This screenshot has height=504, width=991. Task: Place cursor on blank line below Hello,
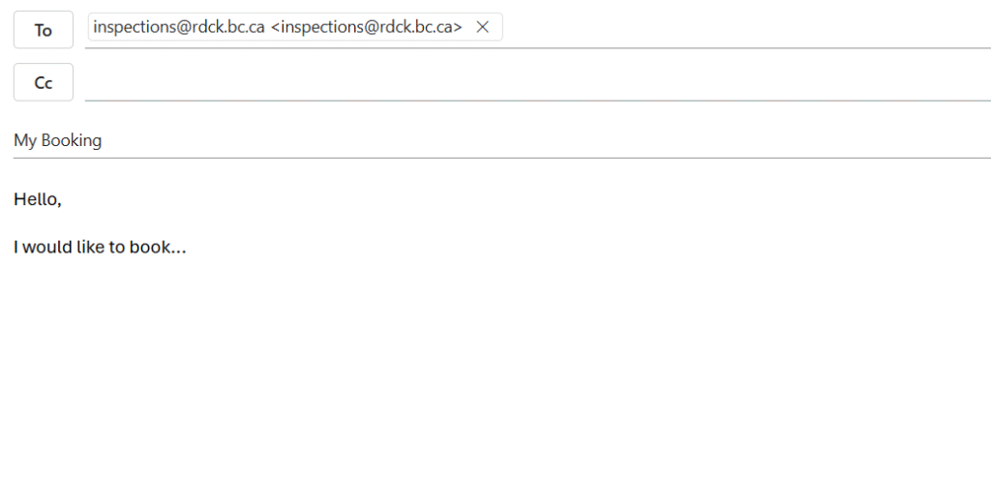coord(97,223)
